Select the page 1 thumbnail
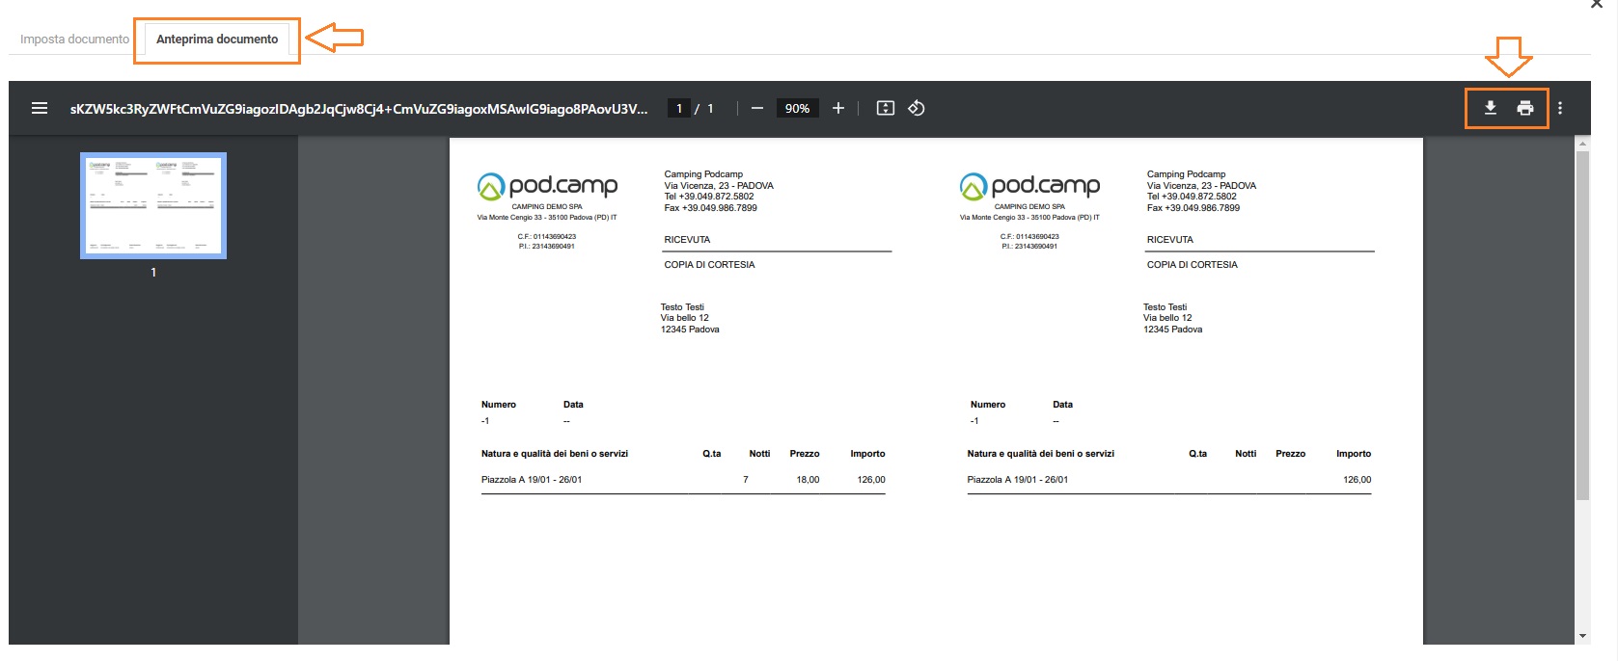1618x661 pixels. pyautogui.click(x=153, y=205)
